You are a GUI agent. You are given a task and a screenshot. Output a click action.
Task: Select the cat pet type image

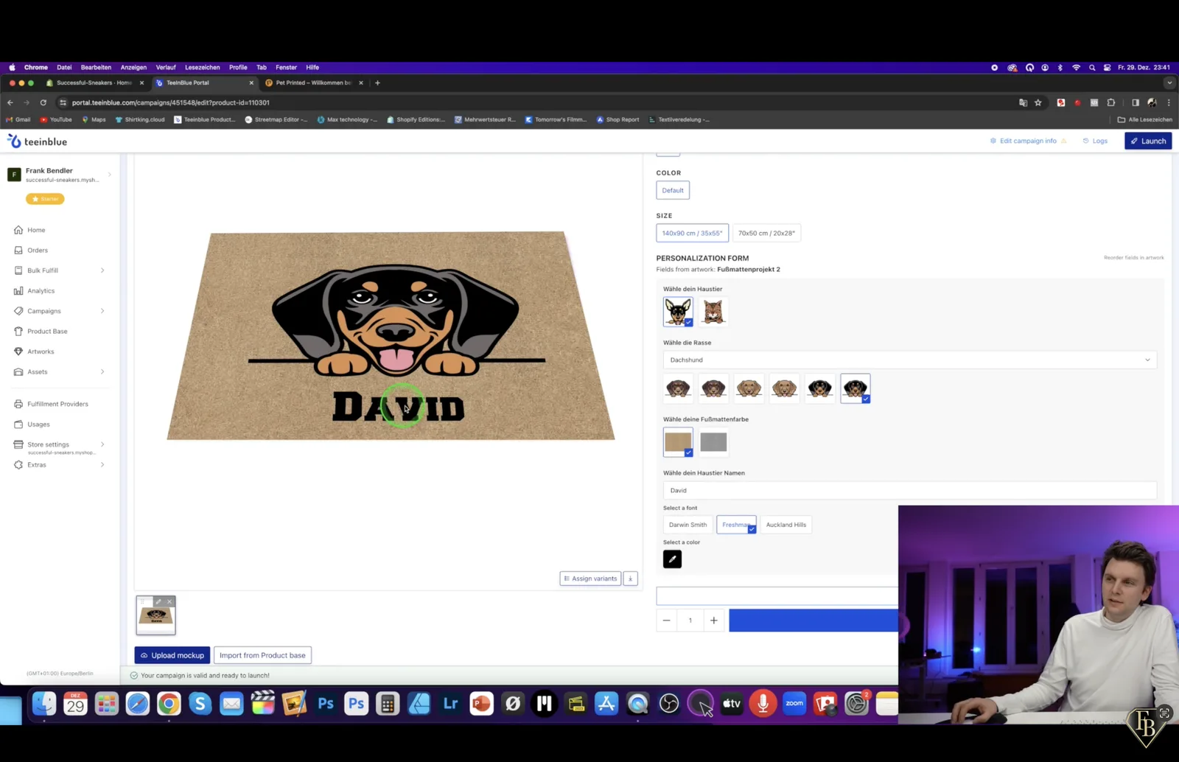click(713, 312)
